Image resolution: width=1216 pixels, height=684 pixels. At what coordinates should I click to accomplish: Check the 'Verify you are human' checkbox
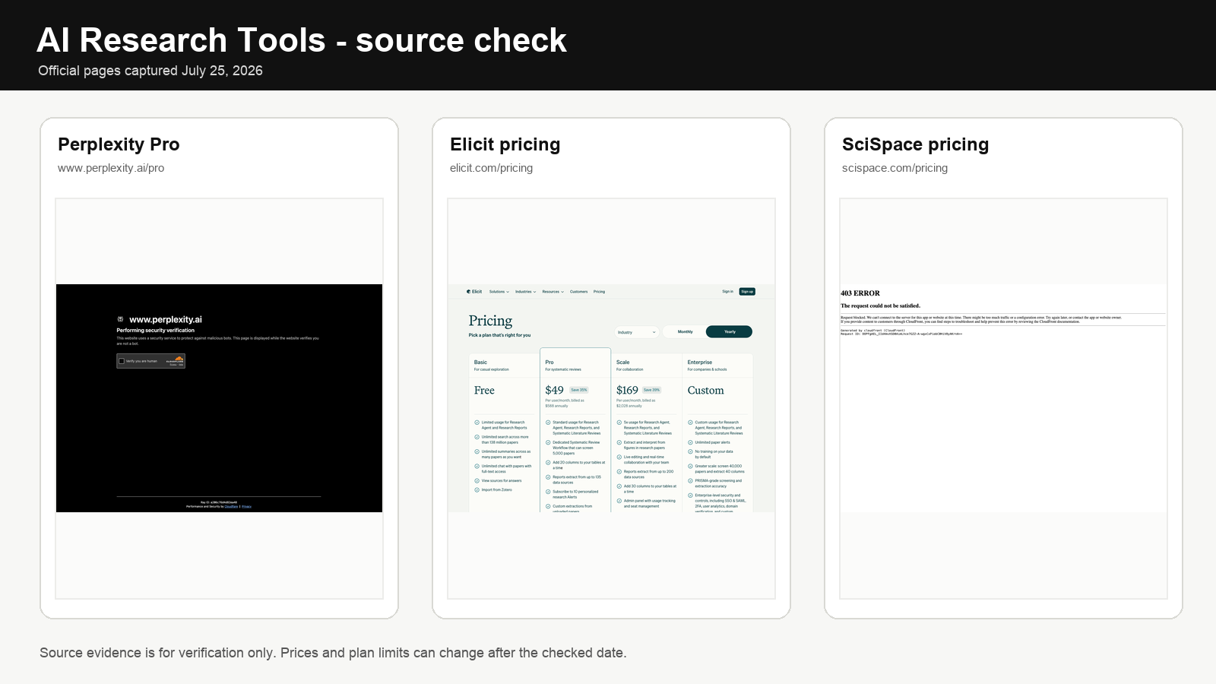tap(122, 361)
